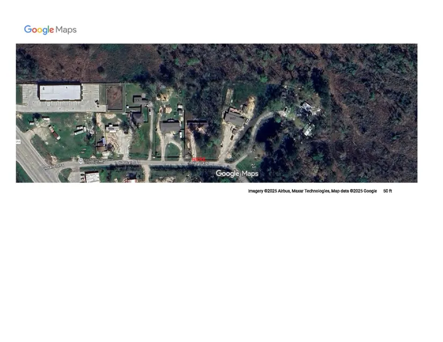Screen dimensions: 443x342
Task: Click the circular place marker icon on Indian Trail
Action: click(80, 161)
